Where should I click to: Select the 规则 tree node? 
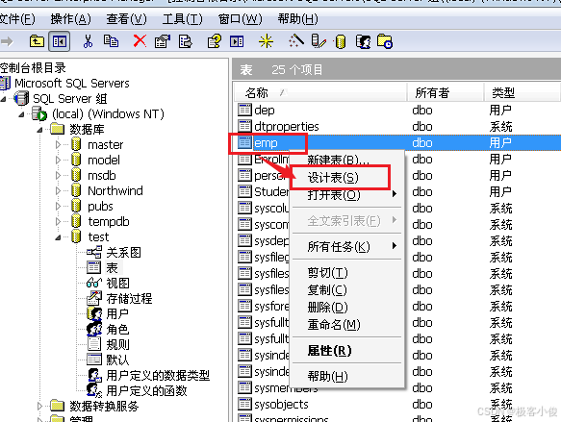tap(117, 344)
